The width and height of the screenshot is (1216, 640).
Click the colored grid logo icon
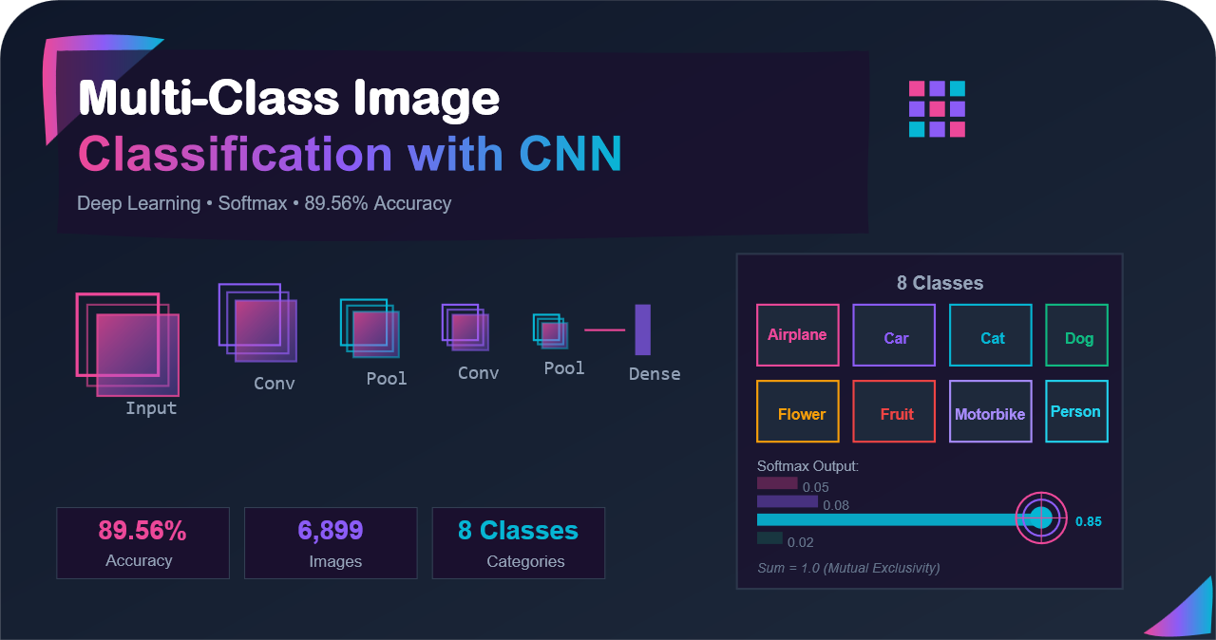tap(936, 108)
